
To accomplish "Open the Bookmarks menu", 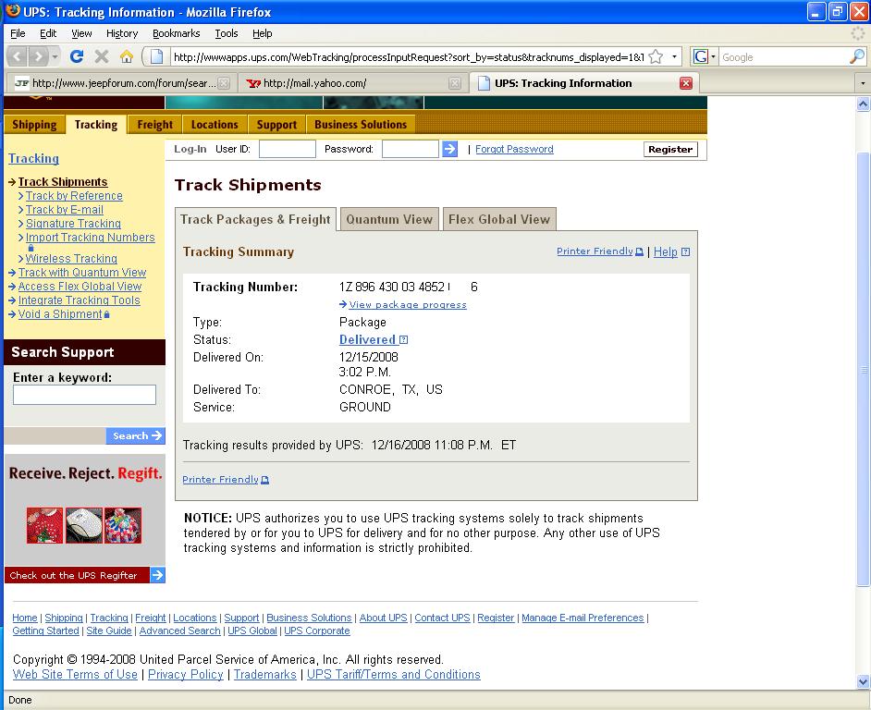I will 176,33.
